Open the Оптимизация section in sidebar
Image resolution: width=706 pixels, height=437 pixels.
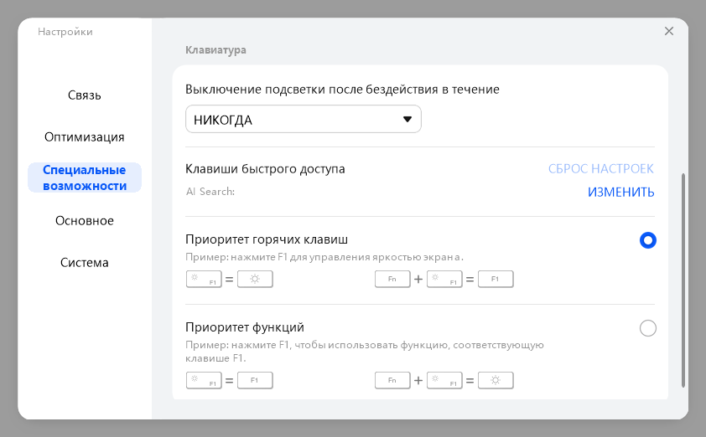pyautogui.click(x=85, y=137)
